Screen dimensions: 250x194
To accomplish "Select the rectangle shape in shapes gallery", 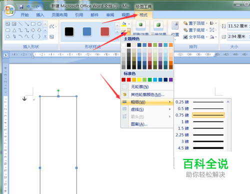I will (33, 24).
